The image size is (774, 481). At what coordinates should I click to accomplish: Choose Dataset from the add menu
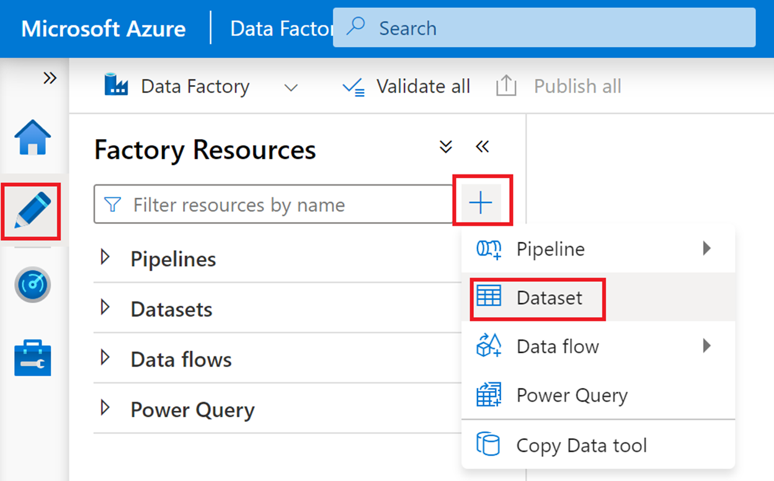(x=598, y=297)
